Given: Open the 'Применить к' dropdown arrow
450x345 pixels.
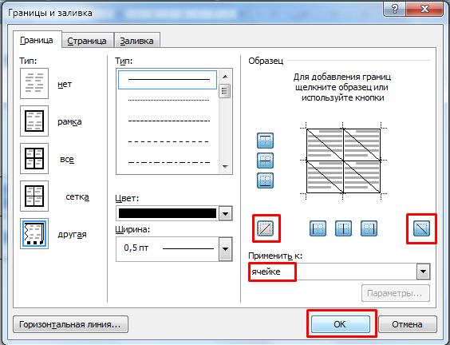Looking at the screenshot, I should pos(424,272).
